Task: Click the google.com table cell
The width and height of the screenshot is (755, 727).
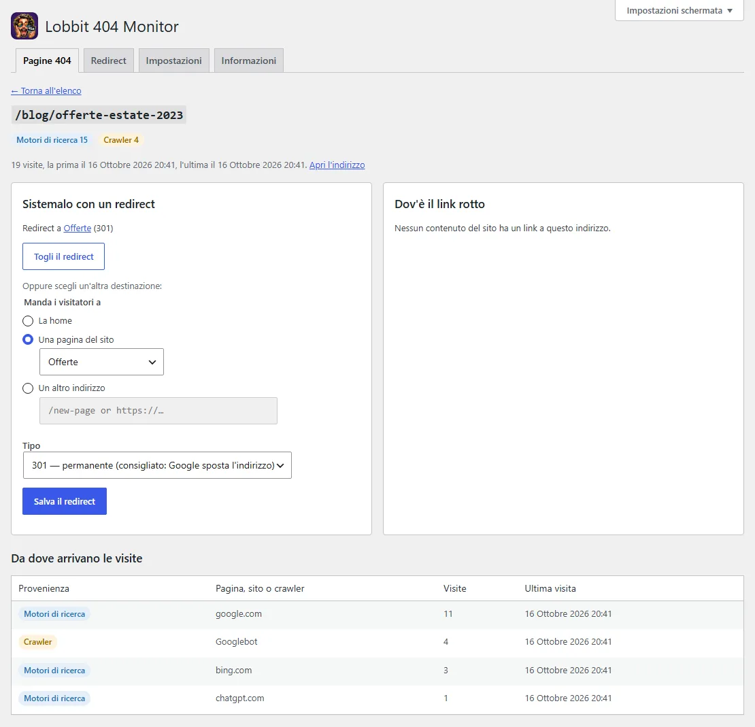Action: (x=239, y=614)
